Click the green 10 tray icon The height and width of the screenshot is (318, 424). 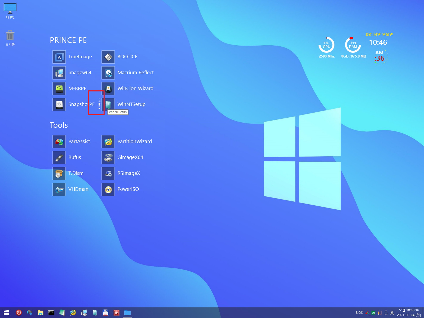pyautogui.click(x=373, y=313)
